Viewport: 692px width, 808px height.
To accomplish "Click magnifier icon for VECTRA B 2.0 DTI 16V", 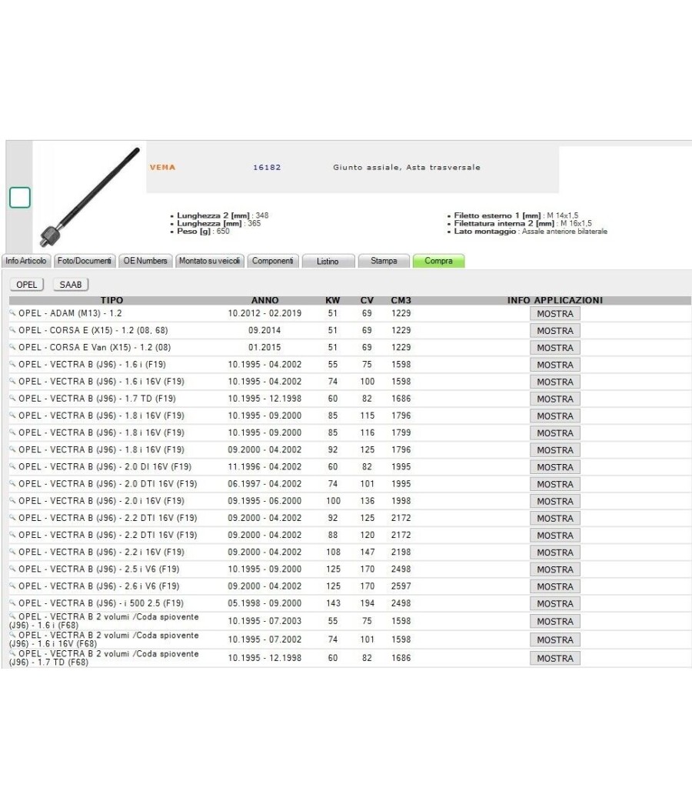I will click(12, 482).
